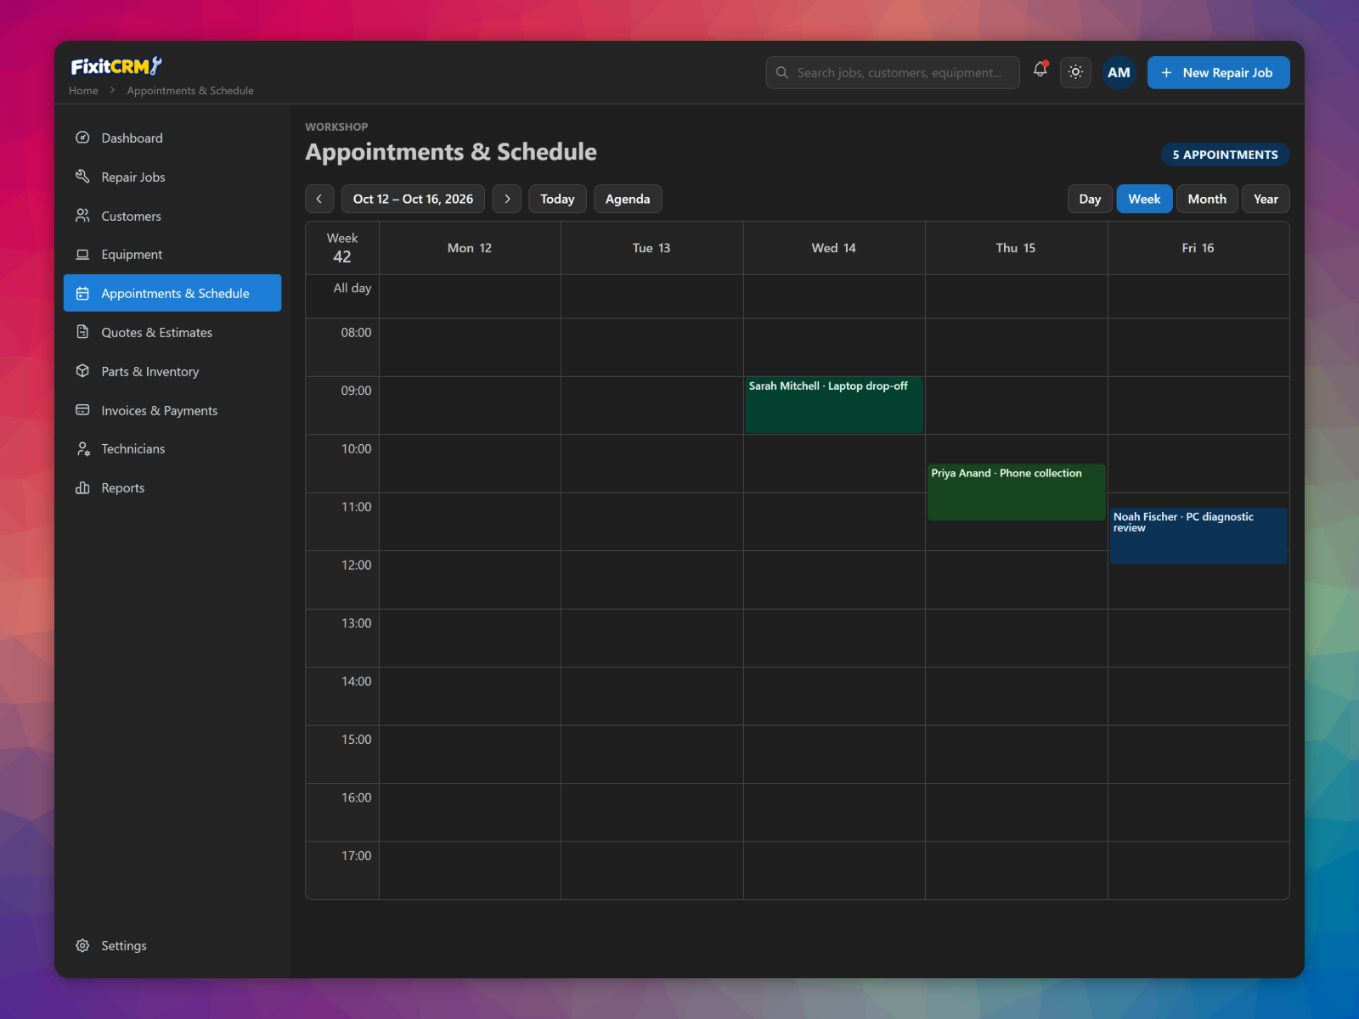Screen dimensions: 1359x1019
Task: Open Settings from sidebar
Action: coord(172,945)
